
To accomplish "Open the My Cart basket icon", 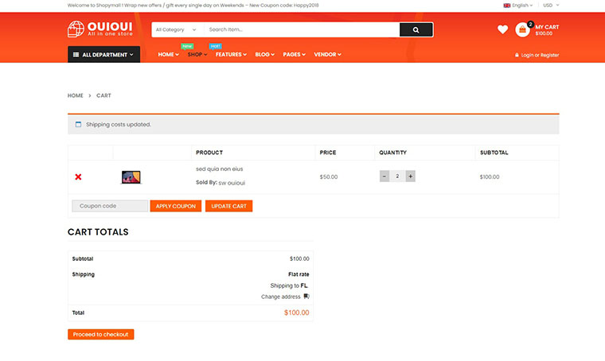I will tap(523, 29).
